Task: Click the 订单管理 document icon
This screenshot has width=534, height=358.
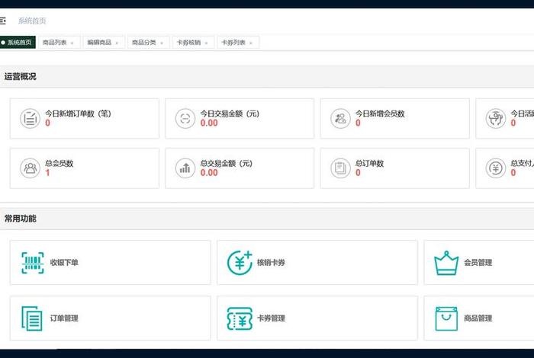Action: [x=32, y=318]
